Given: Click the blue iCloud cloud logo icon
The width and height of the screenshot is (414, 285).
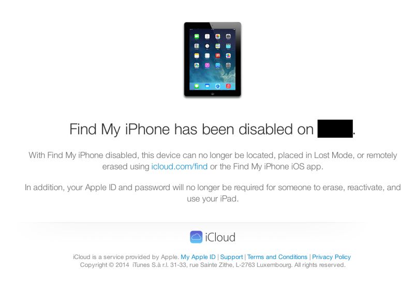Looking at the screenshot, I should pos(196,237).
